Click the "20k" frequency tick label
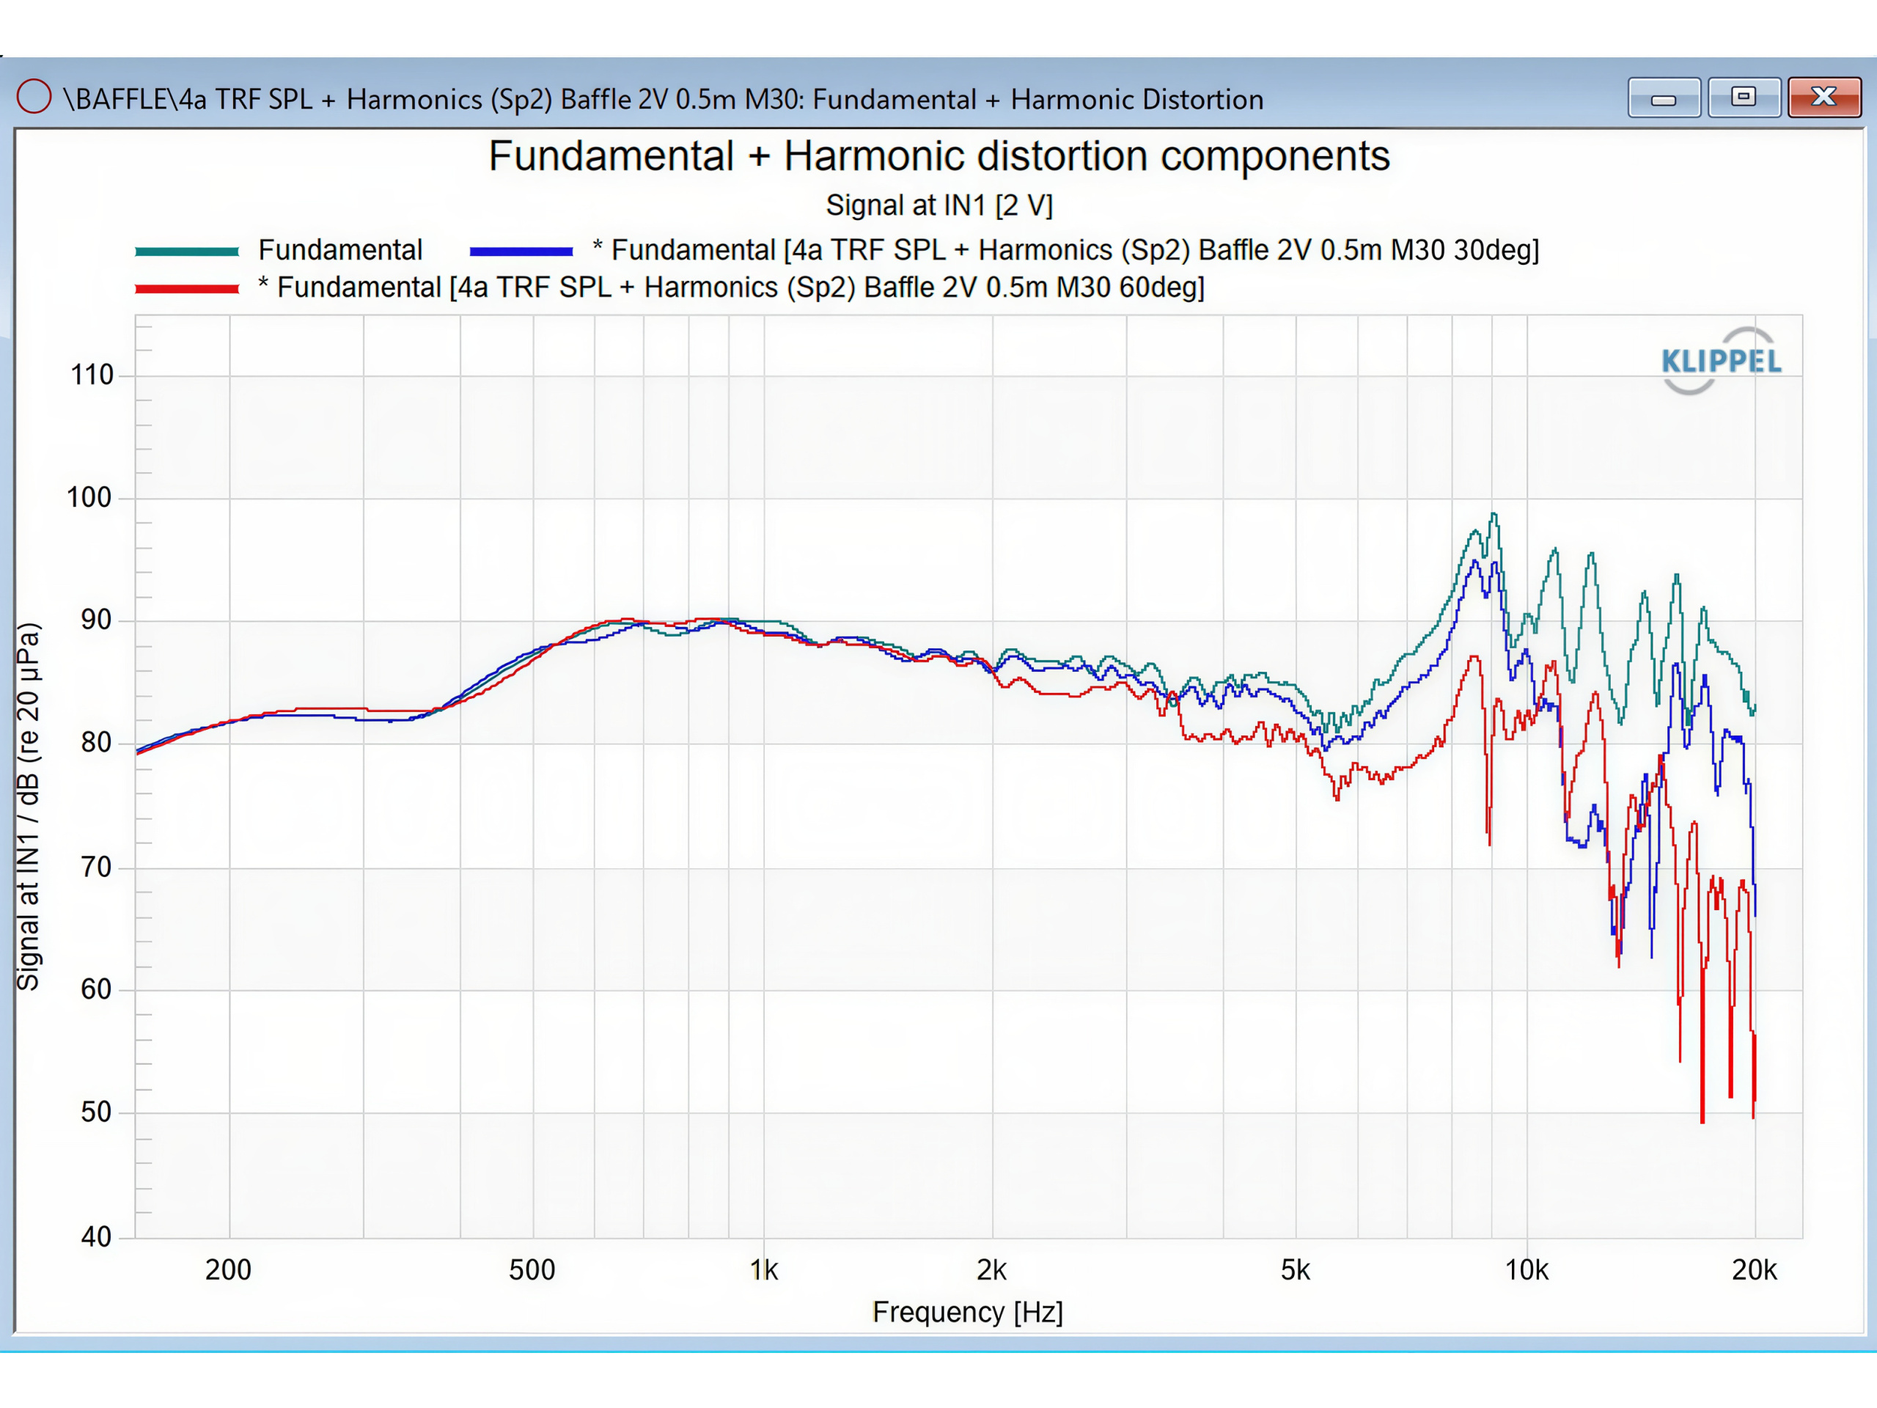This screenshot has height=1408, width=1877. tap(1754, 1269)
